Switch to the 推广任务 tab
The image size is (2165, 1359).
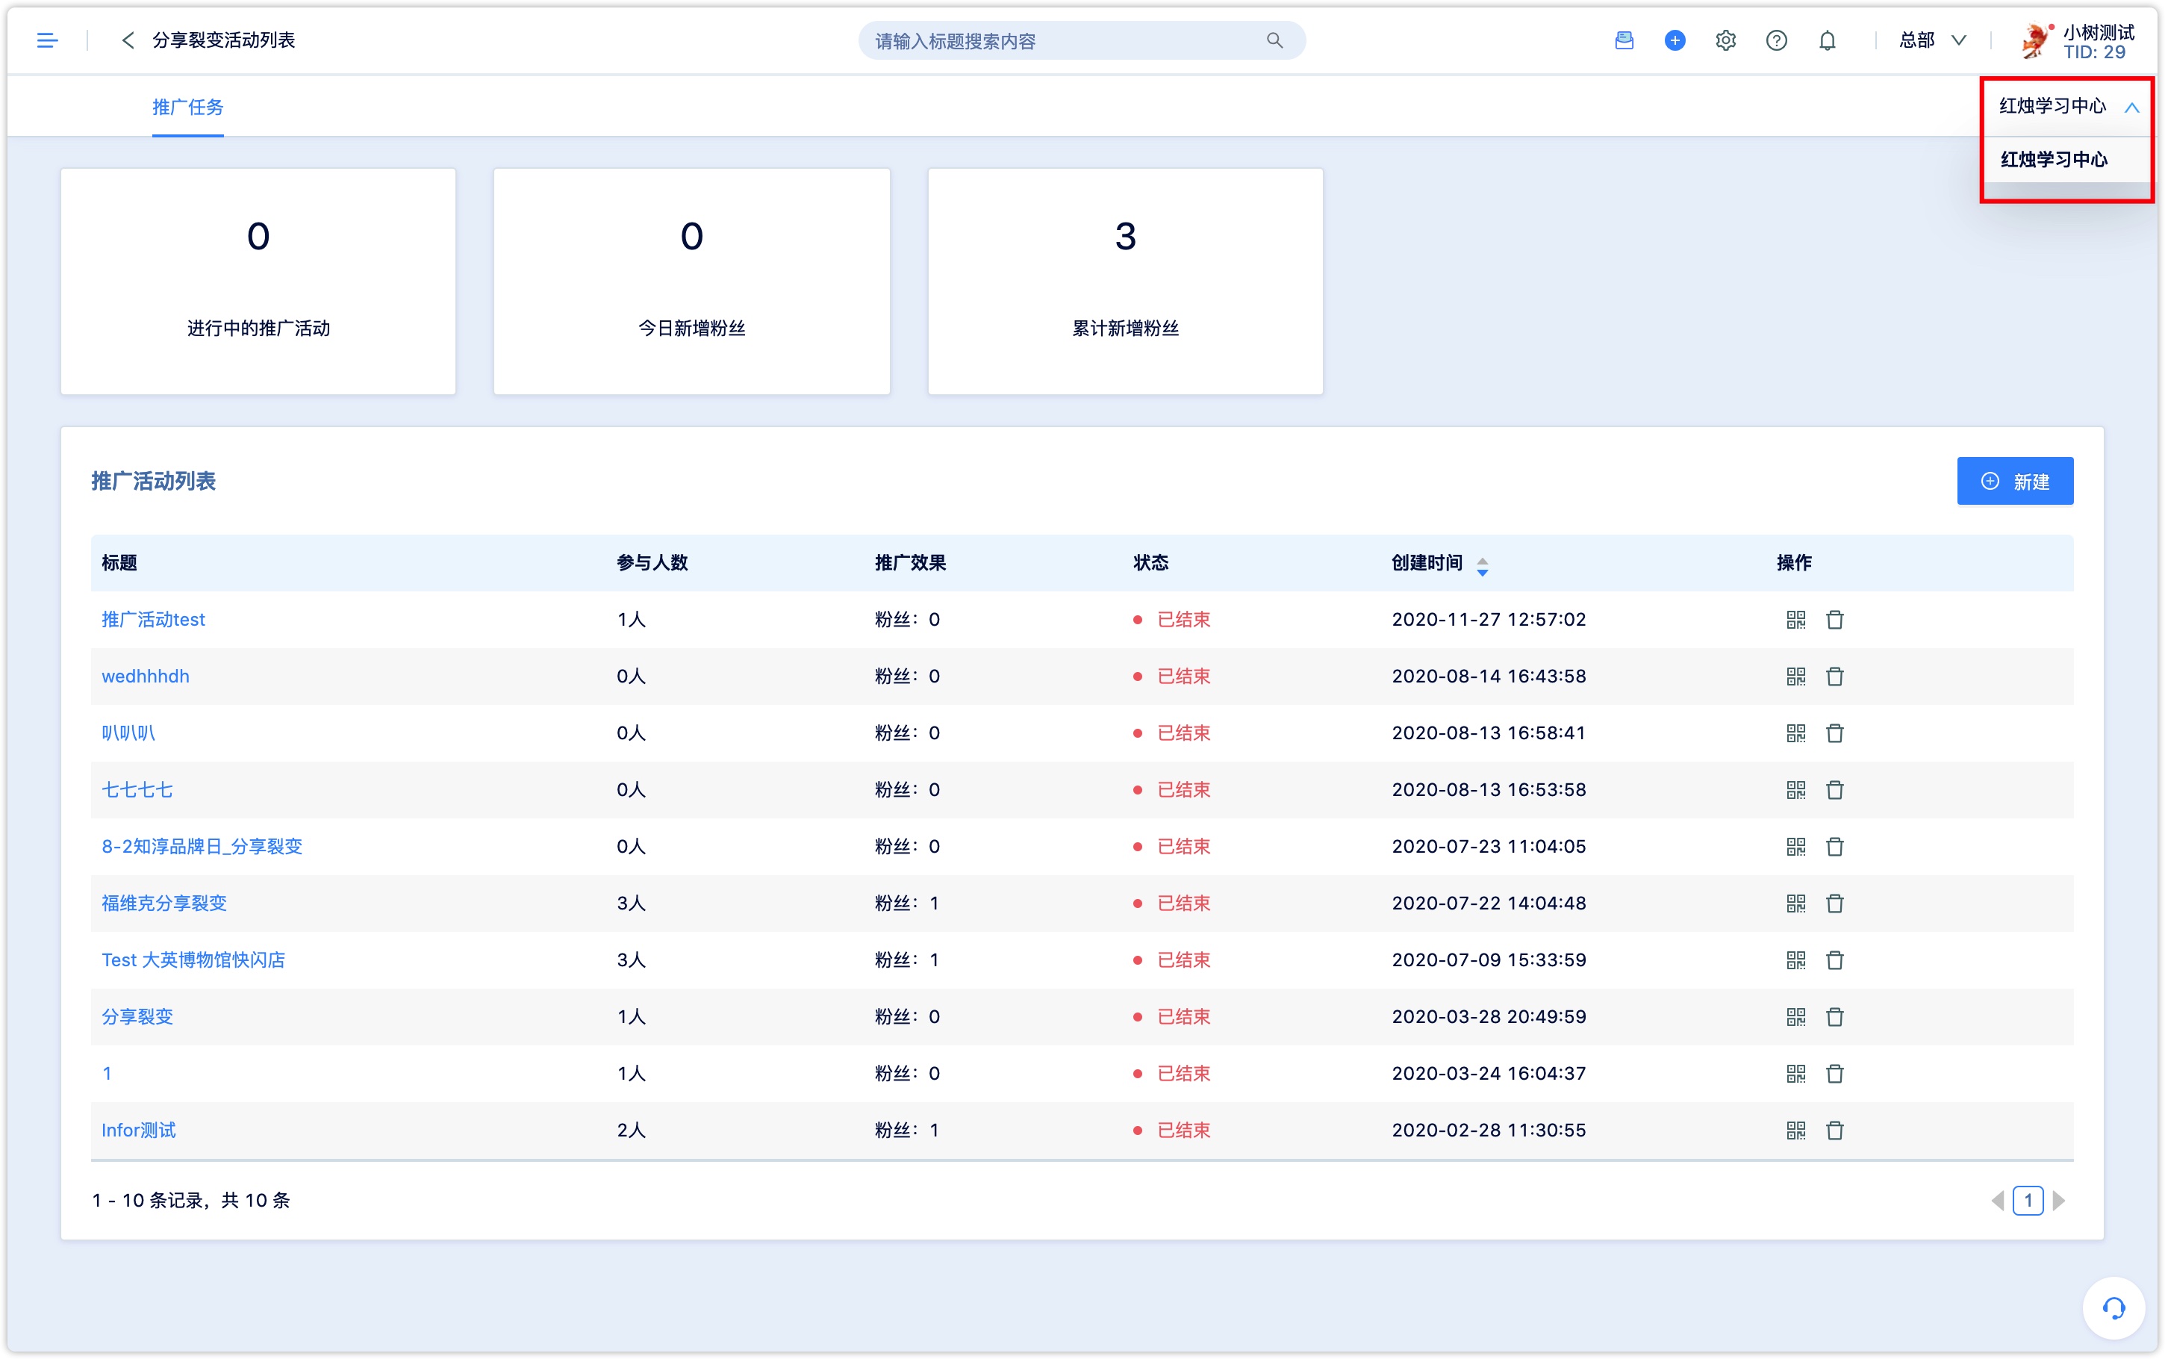187,107
